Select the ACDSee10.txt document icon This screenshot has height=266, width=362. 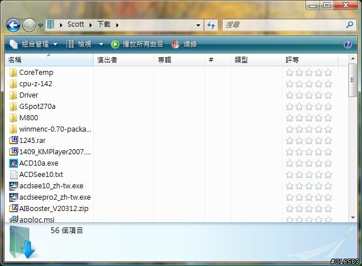click(14, 175)
